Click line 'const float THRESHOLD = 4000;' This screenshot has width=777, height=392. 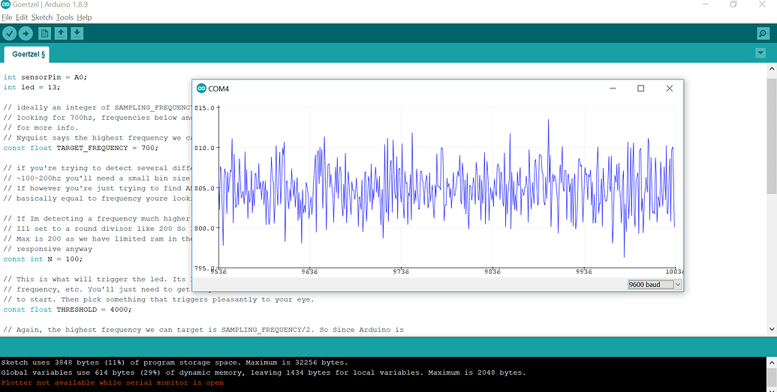click(x=68, y=310)
